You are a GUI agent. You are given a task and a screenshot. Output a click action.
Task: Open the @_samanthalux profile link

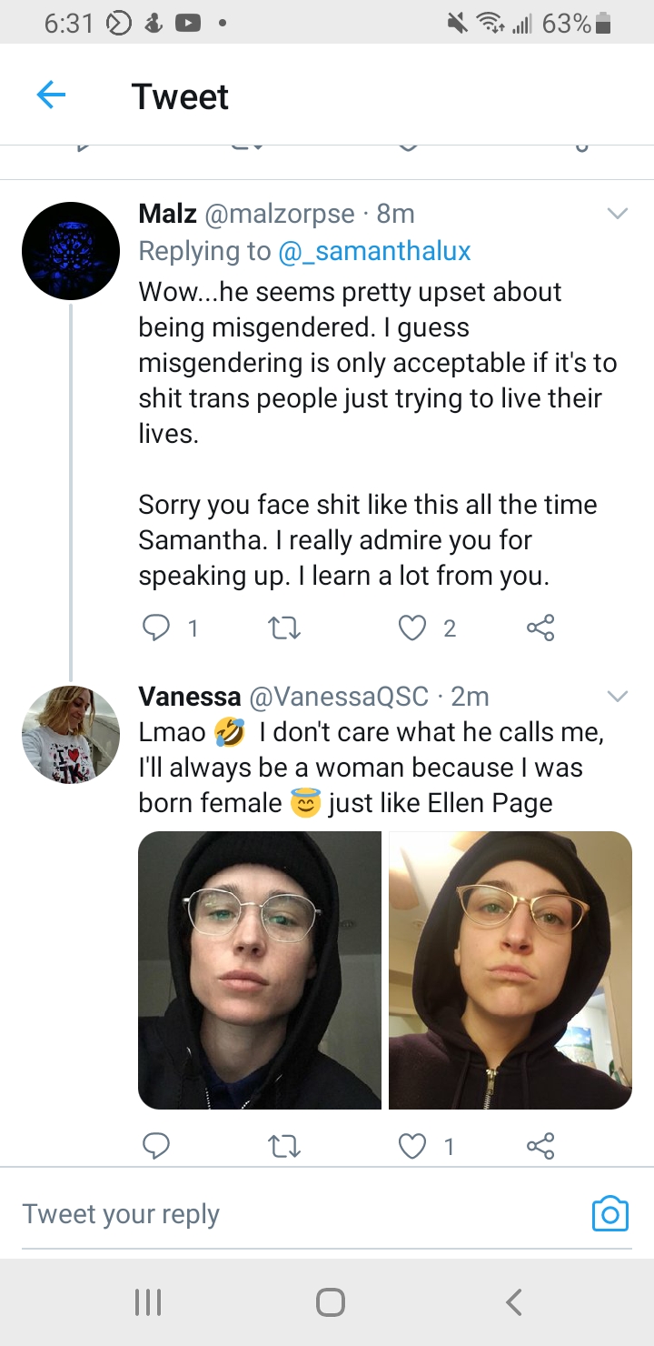click(373, 251)
